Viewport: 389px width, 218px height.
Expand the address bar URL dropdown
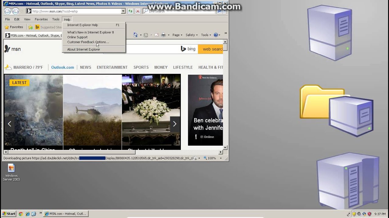click(123, 11)
